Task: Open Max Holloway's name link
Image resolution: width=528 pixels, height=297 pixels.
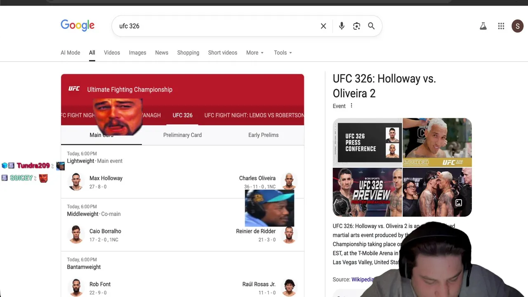Action: 106,178
